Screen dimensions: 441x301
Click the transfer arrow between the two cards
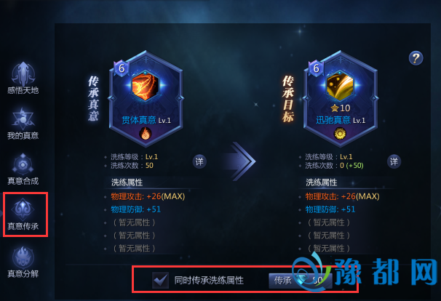239,161
